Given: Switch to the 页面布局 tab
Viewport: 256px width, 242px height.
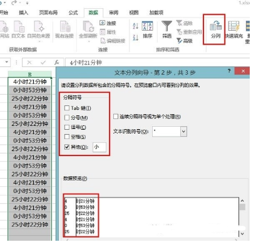Looking at the screenshot, I should [x=48, y=13].
